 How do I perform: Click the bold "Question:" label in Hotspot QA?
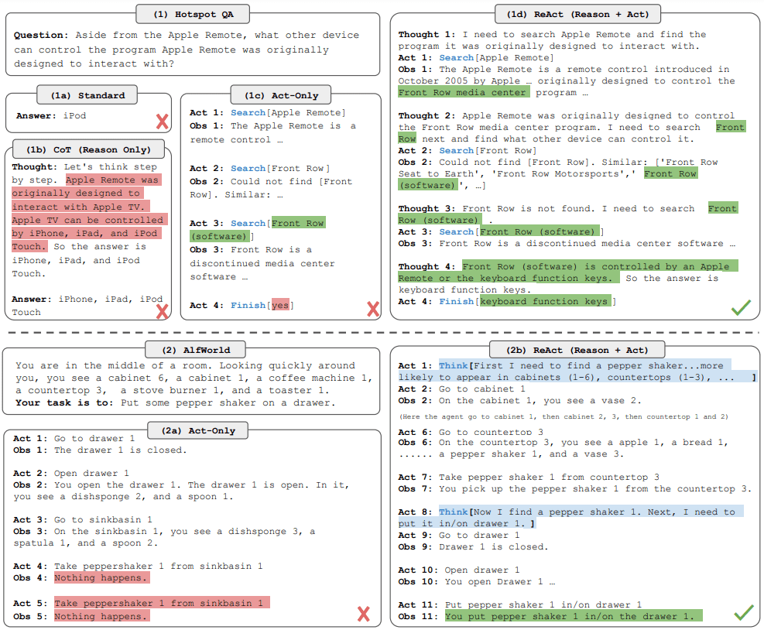(x=42, y=35)
